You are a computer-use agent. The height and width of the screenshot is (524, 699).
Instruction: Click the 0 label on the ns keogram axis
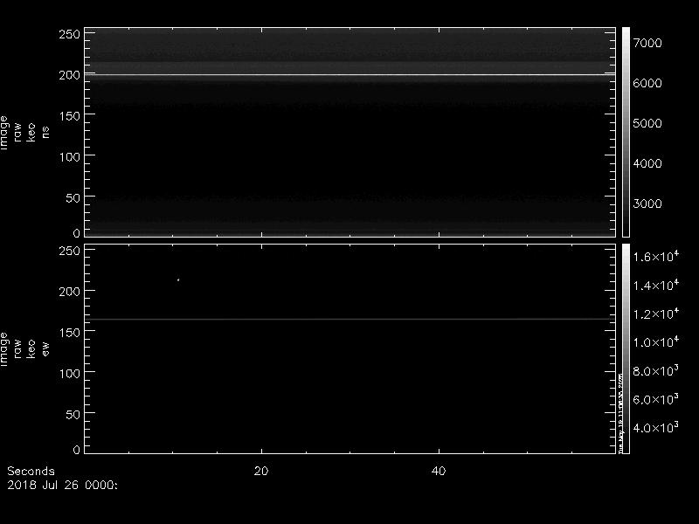click(77, 232)
